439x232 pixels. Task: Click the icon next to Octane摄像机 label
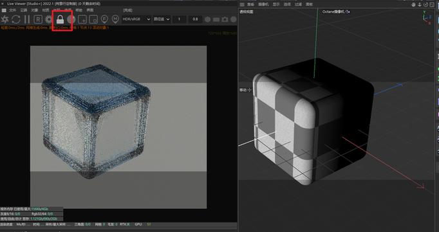tap(348, 12)
